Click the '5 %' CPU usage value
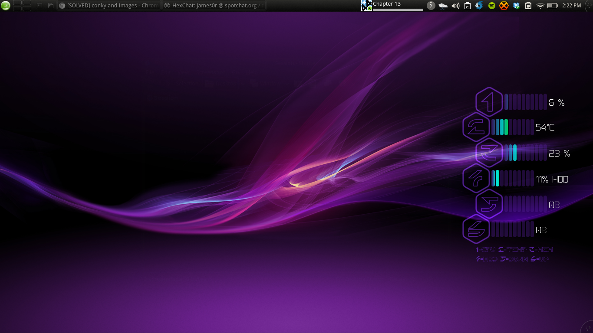 [557, 103]
